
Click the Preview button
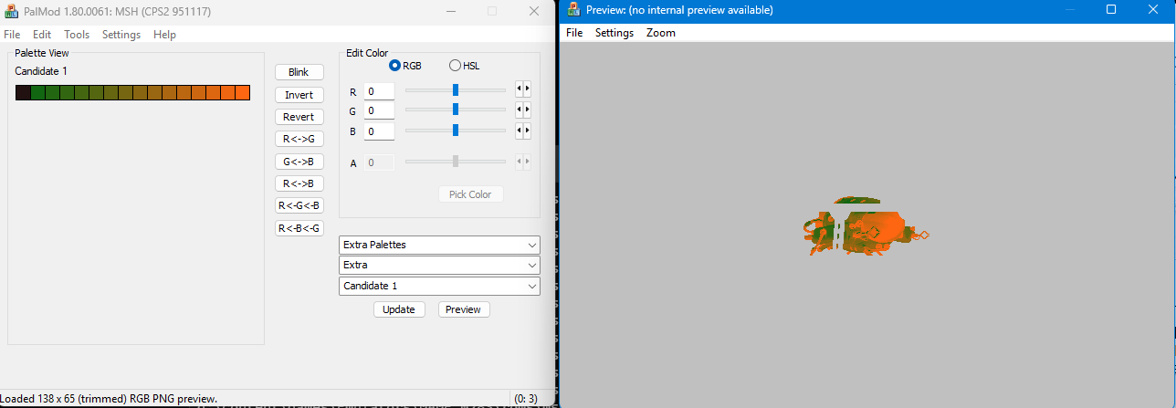coord(464,309)
